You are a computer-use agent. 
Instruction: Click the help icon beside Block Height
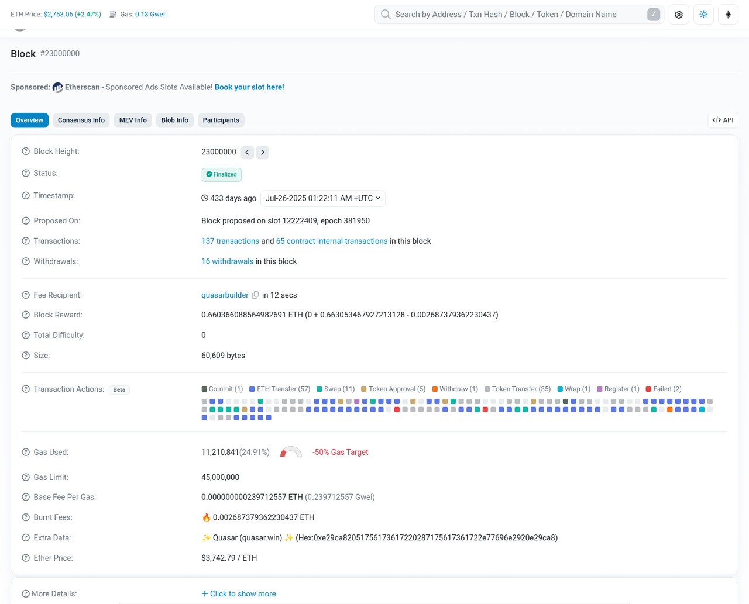(26, 151)
